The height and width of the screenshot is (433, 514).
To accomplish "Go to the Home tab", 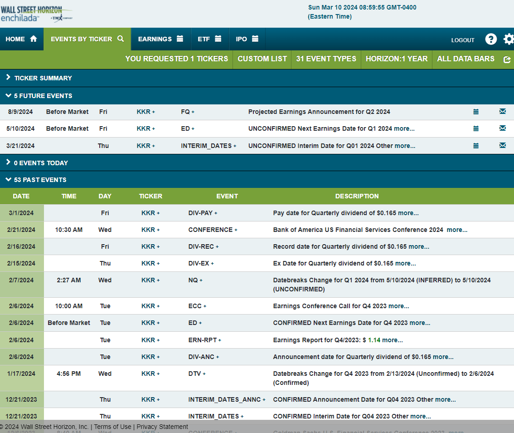I will coord(21,39).
